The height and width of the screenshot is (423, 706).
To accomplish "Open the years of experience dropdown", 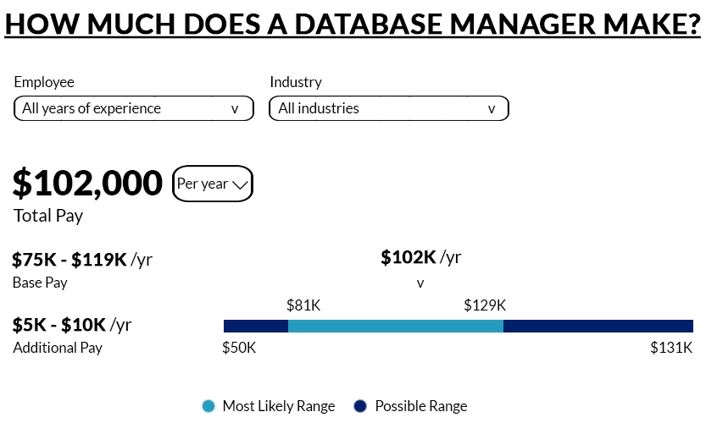I will point(133,108).
